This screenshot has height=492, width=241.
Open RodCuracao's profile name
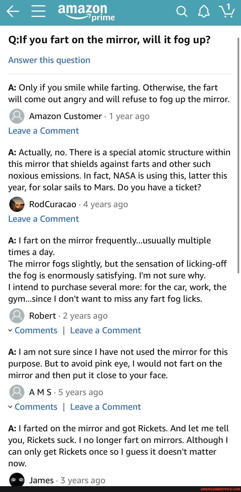(53, 204)
